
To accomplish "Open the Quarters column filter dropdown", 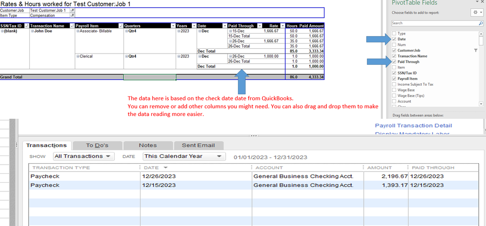I will tap(173, 26).
